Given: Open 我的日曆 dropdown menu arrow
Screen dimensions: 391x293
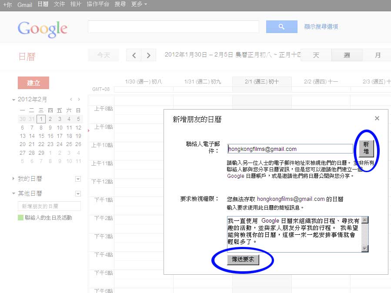Looking at the screenshot, I should point(78,179).
